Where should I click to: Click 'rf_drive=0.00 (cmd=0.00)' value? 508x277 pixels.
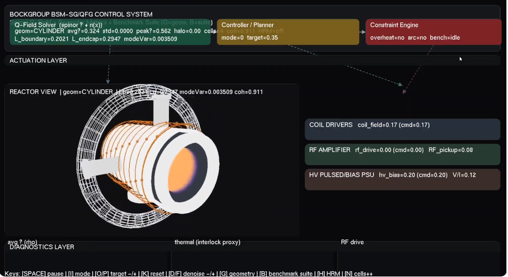click(389, 150)
